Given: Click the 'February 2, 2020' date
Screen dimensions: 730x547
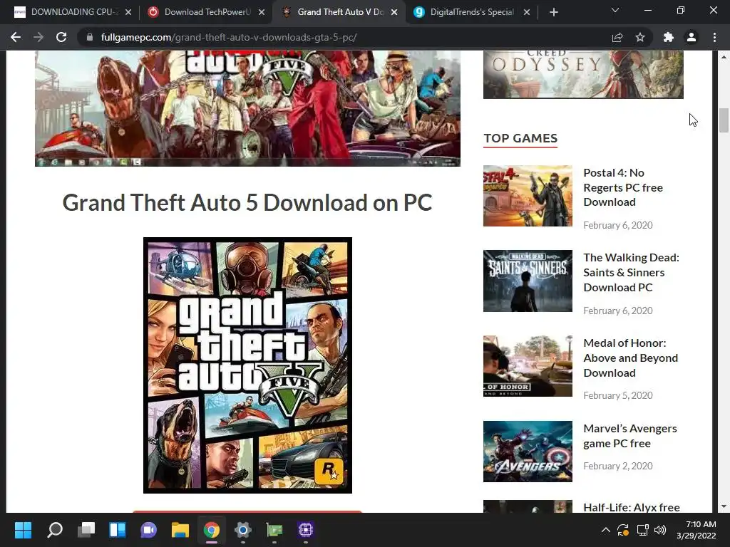Looking at the screenshot, I should (618, 466).
